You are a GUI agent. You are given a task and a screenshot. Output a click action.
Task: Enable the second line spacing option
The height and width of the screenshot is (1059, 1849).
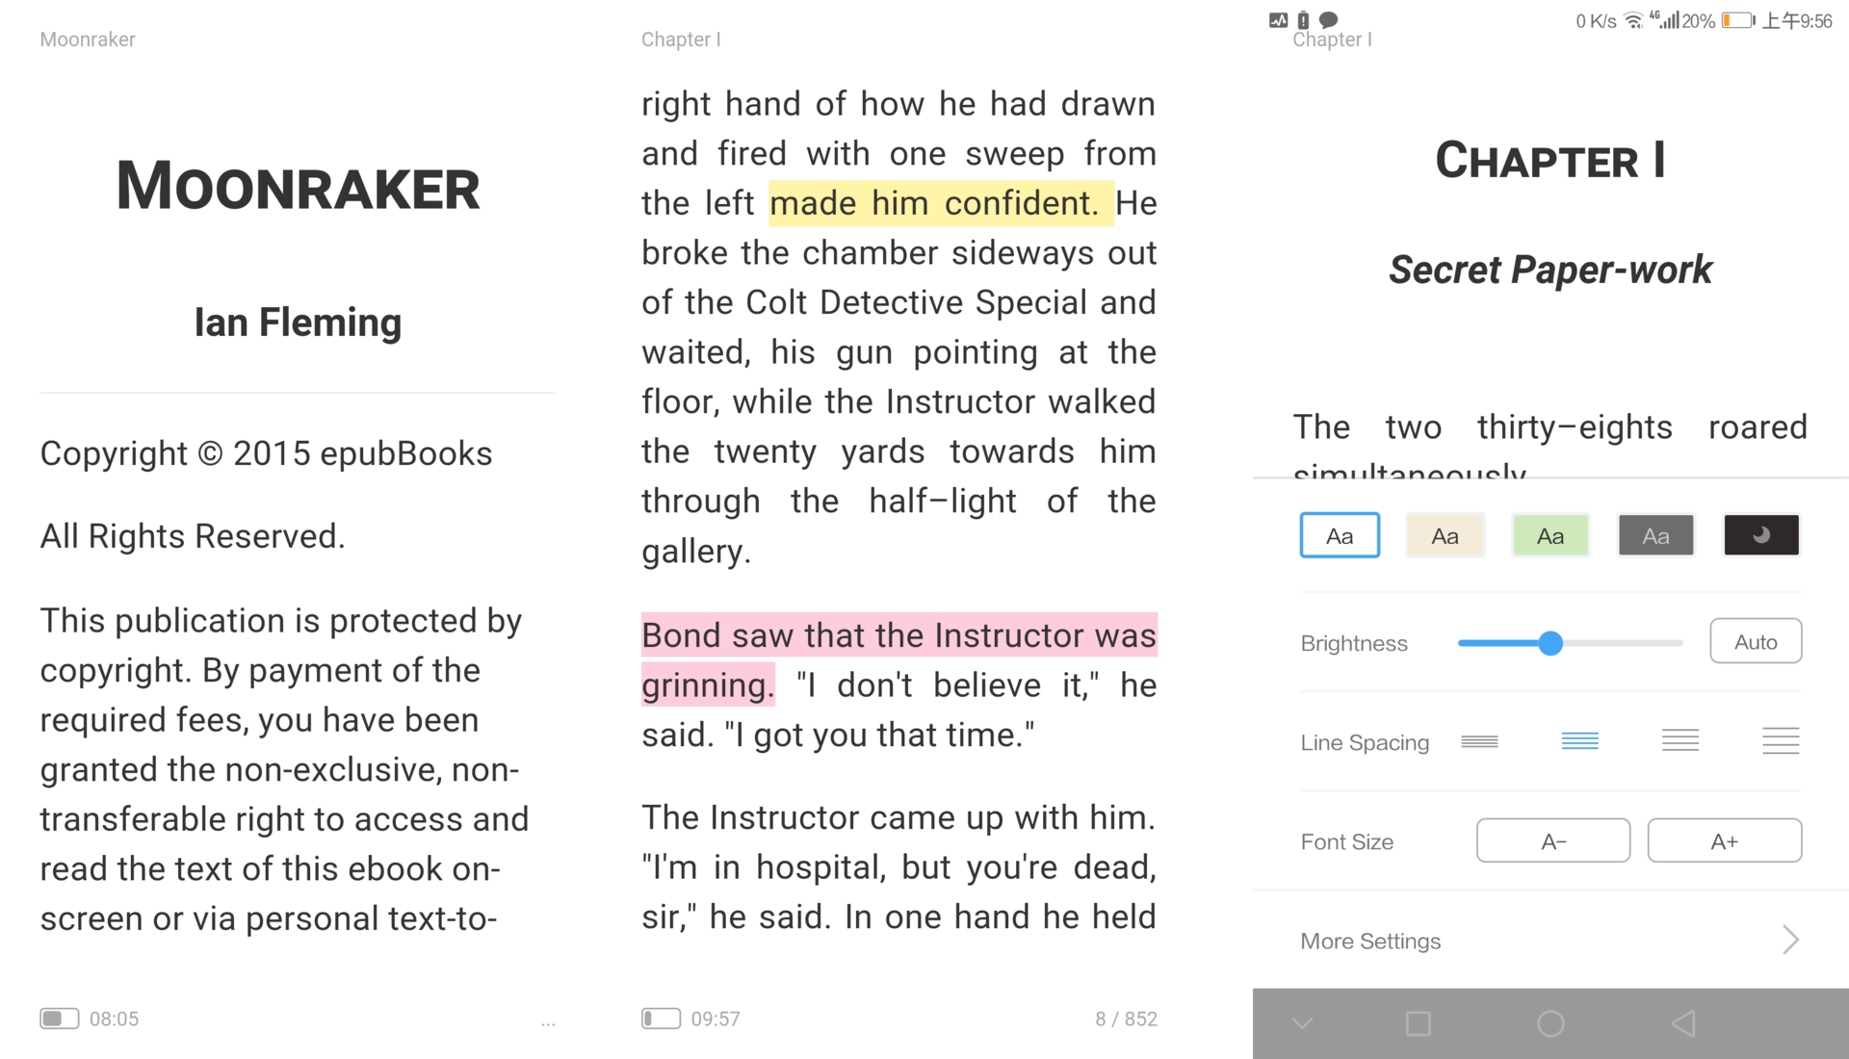pos(1581,741)
